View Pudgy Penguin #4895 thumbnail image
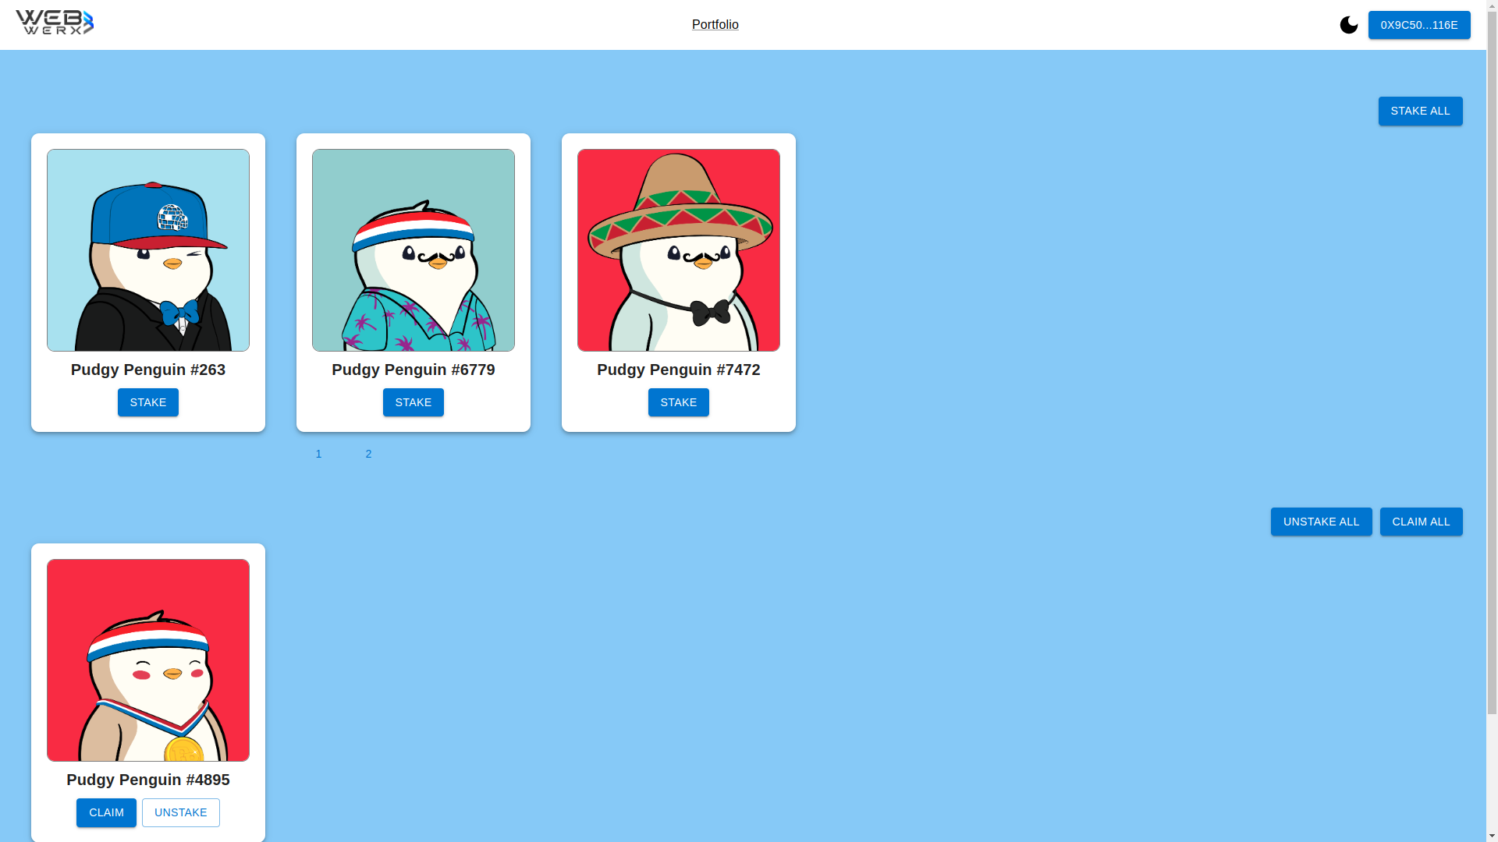 click(147, 660)
